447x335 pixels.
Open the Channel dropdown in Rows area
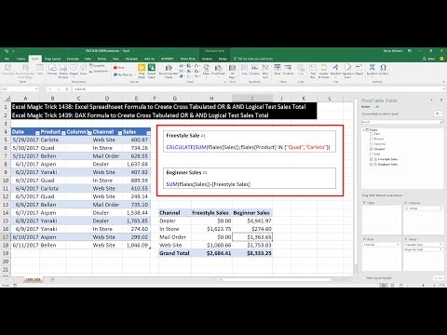coord(398,245)
